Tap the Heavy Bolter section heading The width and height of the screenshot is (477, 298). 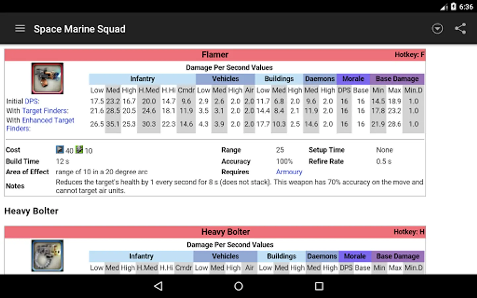pos(31,211)
